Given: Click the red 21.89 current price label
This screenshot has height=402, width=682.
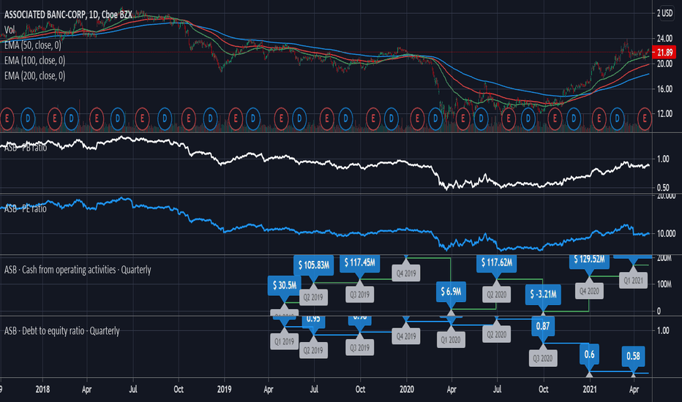Looking at the screenshot, I should click(664, 53).
